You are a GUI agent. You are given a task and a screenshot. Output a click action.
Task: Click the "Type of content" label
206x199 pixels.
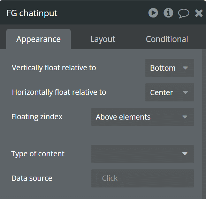click(38, 154)
